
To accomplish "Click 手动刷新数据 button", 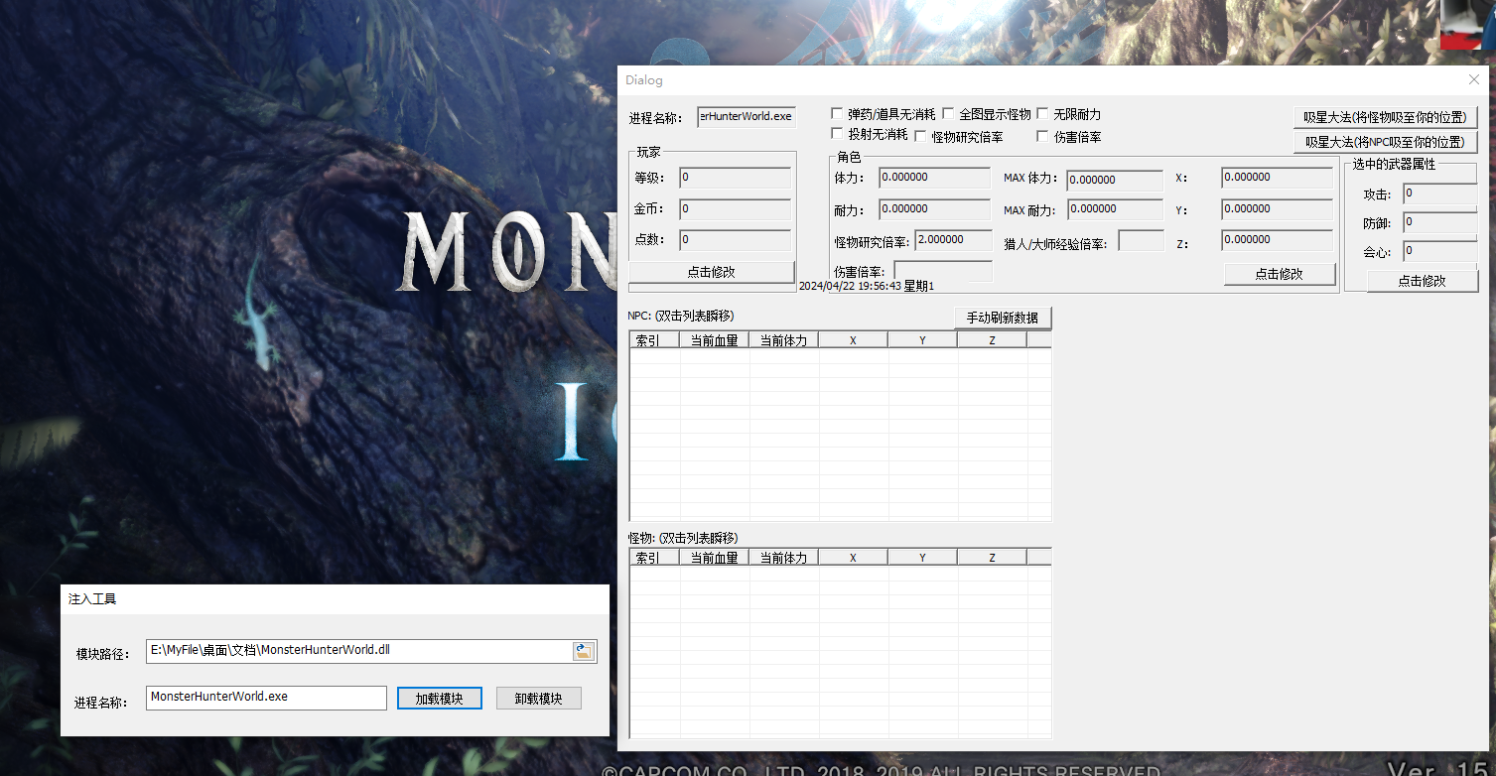I will click(x=1003, y=318).
